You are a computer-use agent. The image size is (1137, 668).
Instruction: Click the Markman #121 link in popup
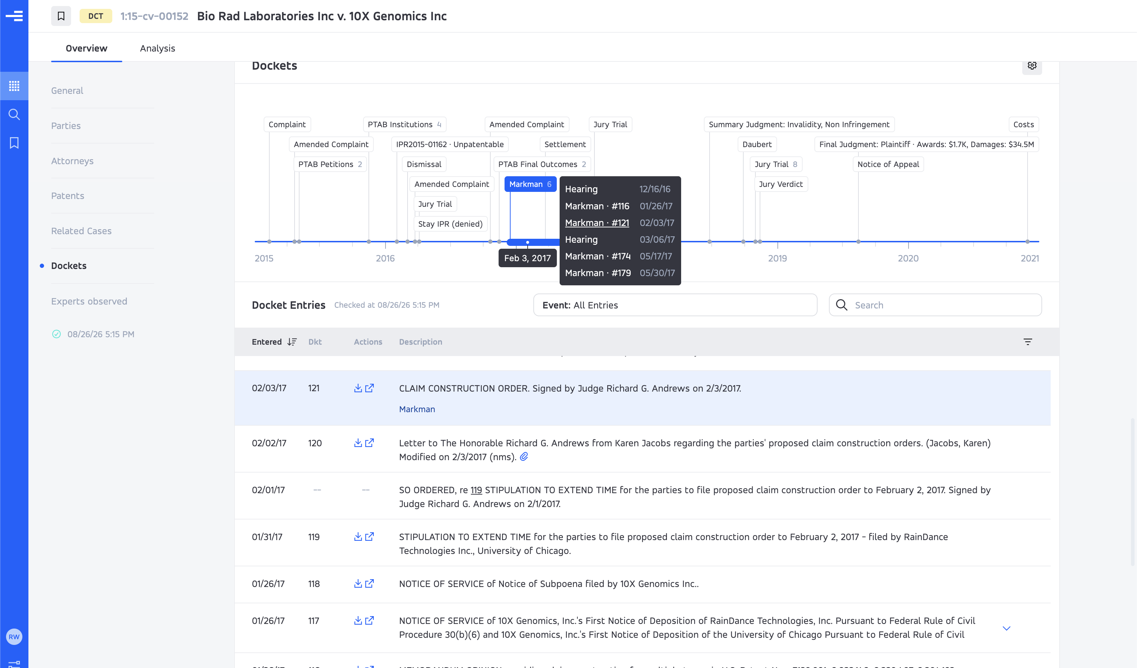[597, 223]
